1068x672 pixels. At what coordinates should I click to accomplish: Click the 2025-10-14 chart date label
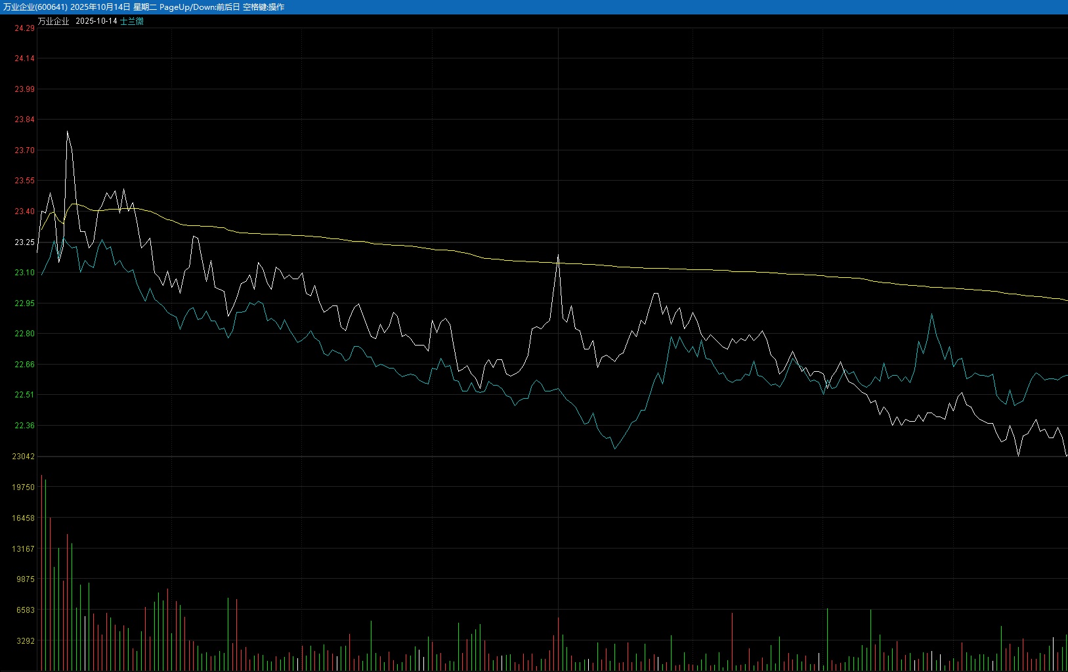tap(96, 21)
